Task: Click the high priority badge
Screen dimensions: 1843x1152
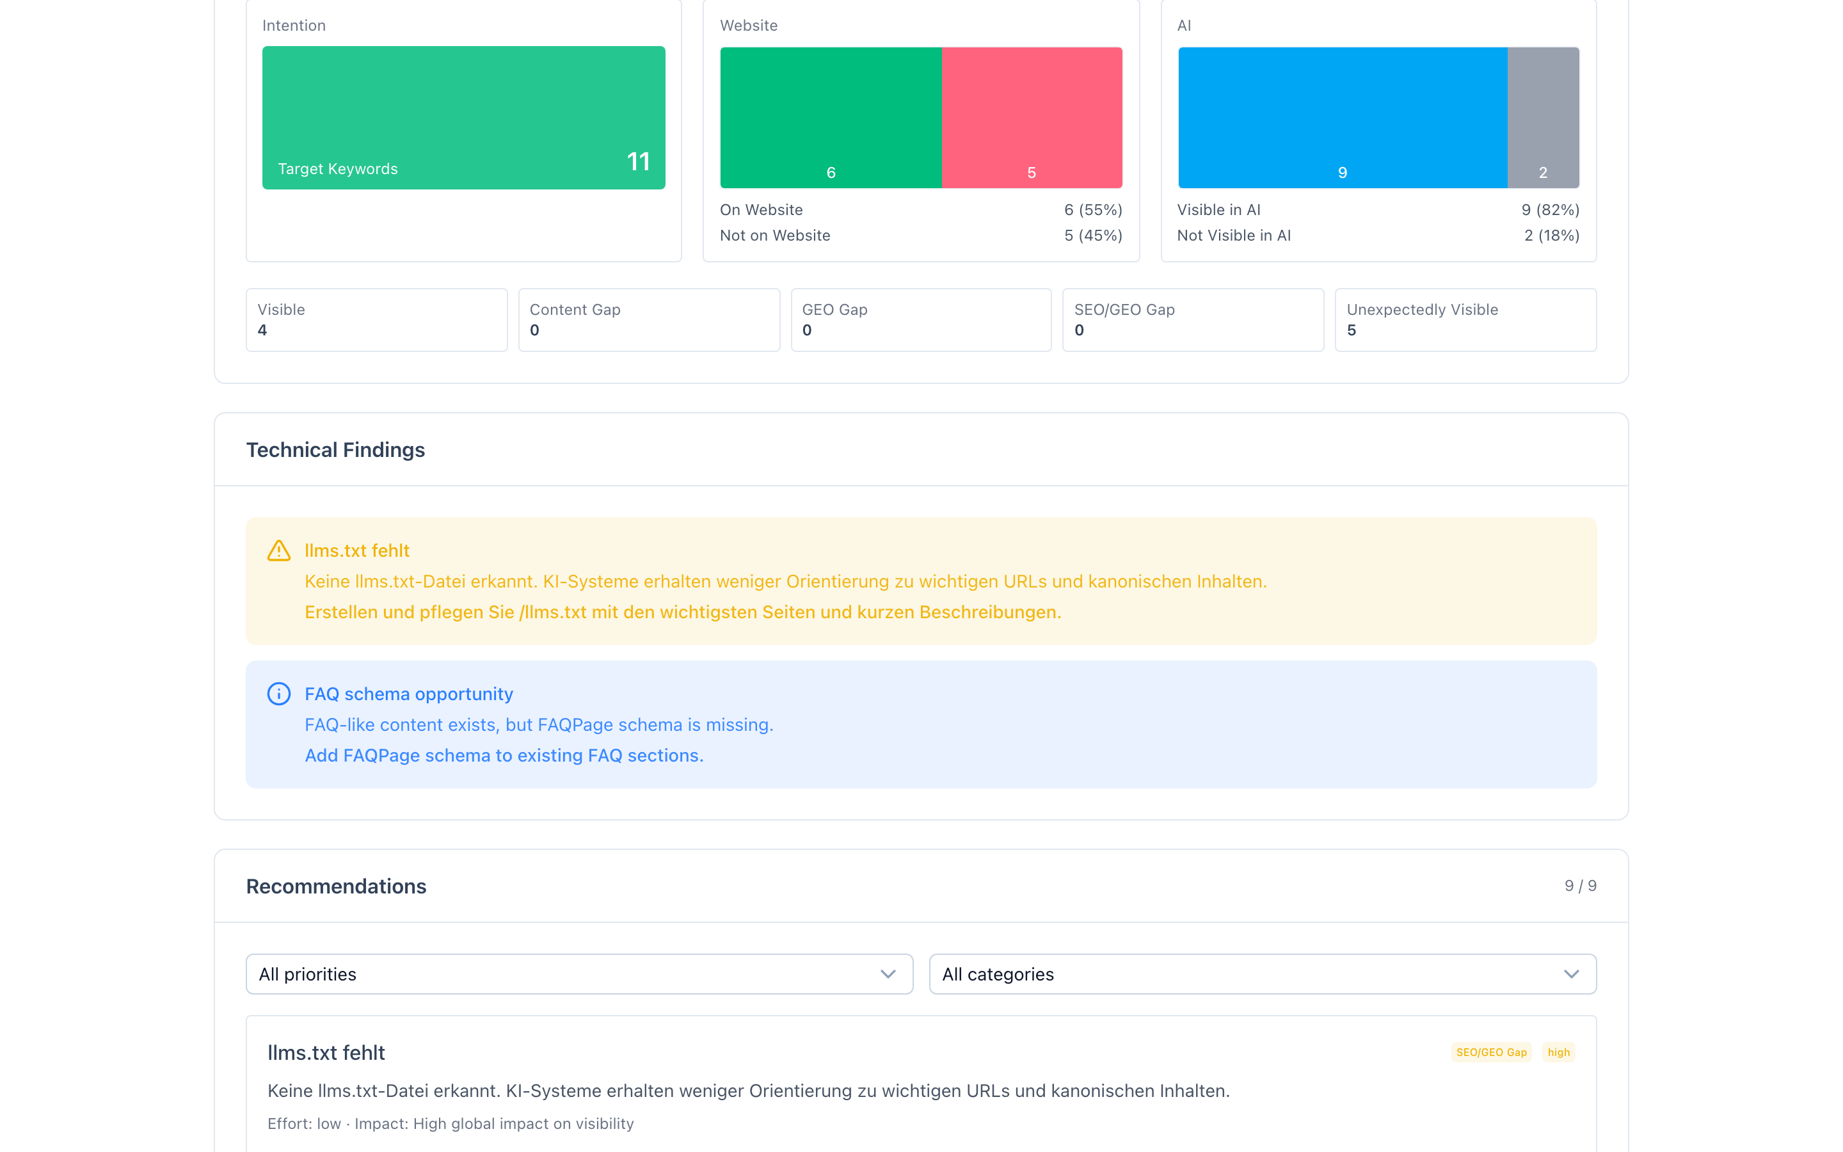Action: coord(1558,1052)
